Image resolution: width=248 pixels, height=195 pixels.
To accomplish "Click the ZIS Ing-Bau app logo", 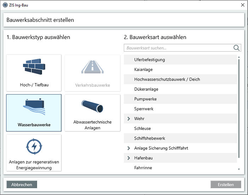I will (5, 5).
